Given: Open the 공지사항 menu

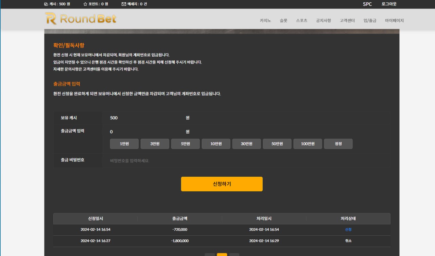Looking at the screenshot, I should pyautogui.click(x=323, y=20).
